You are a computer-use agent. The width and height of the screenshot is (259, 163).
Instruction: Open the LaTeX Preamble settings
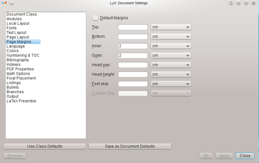point(21,101)
